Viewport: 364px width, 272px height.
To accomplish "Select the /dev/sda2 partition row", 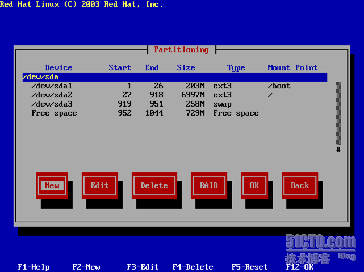I will pos(175,95).
